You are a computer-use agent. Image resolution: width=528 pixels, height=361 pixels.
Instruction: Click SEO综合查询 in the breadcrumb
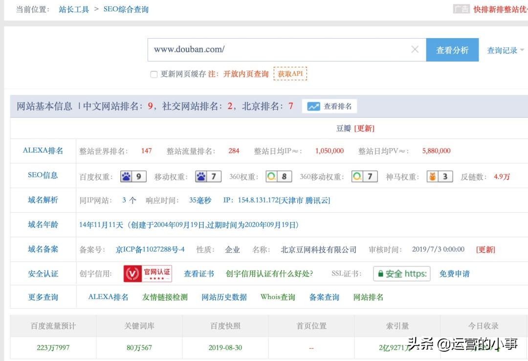pyautogui.click(x=125, y=9)
